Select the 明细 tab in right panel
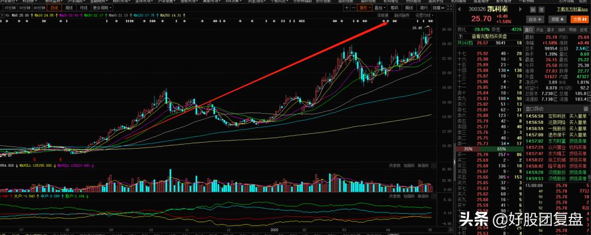The width and height of the screenshot is (591, 235). point(573,30)
